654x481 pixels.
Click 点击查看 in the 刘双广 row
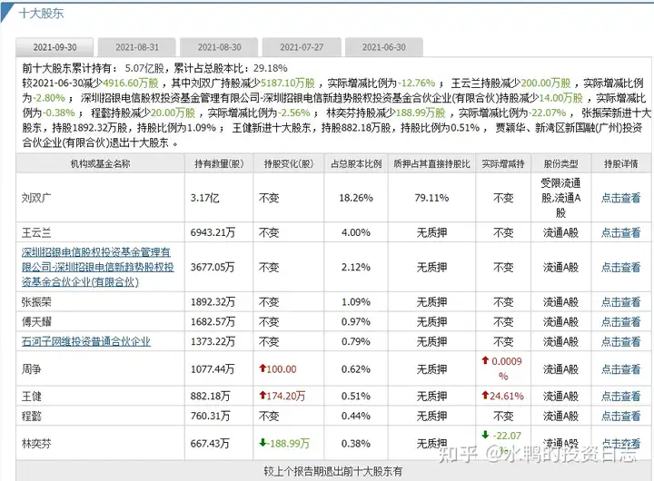click(620, 198)
